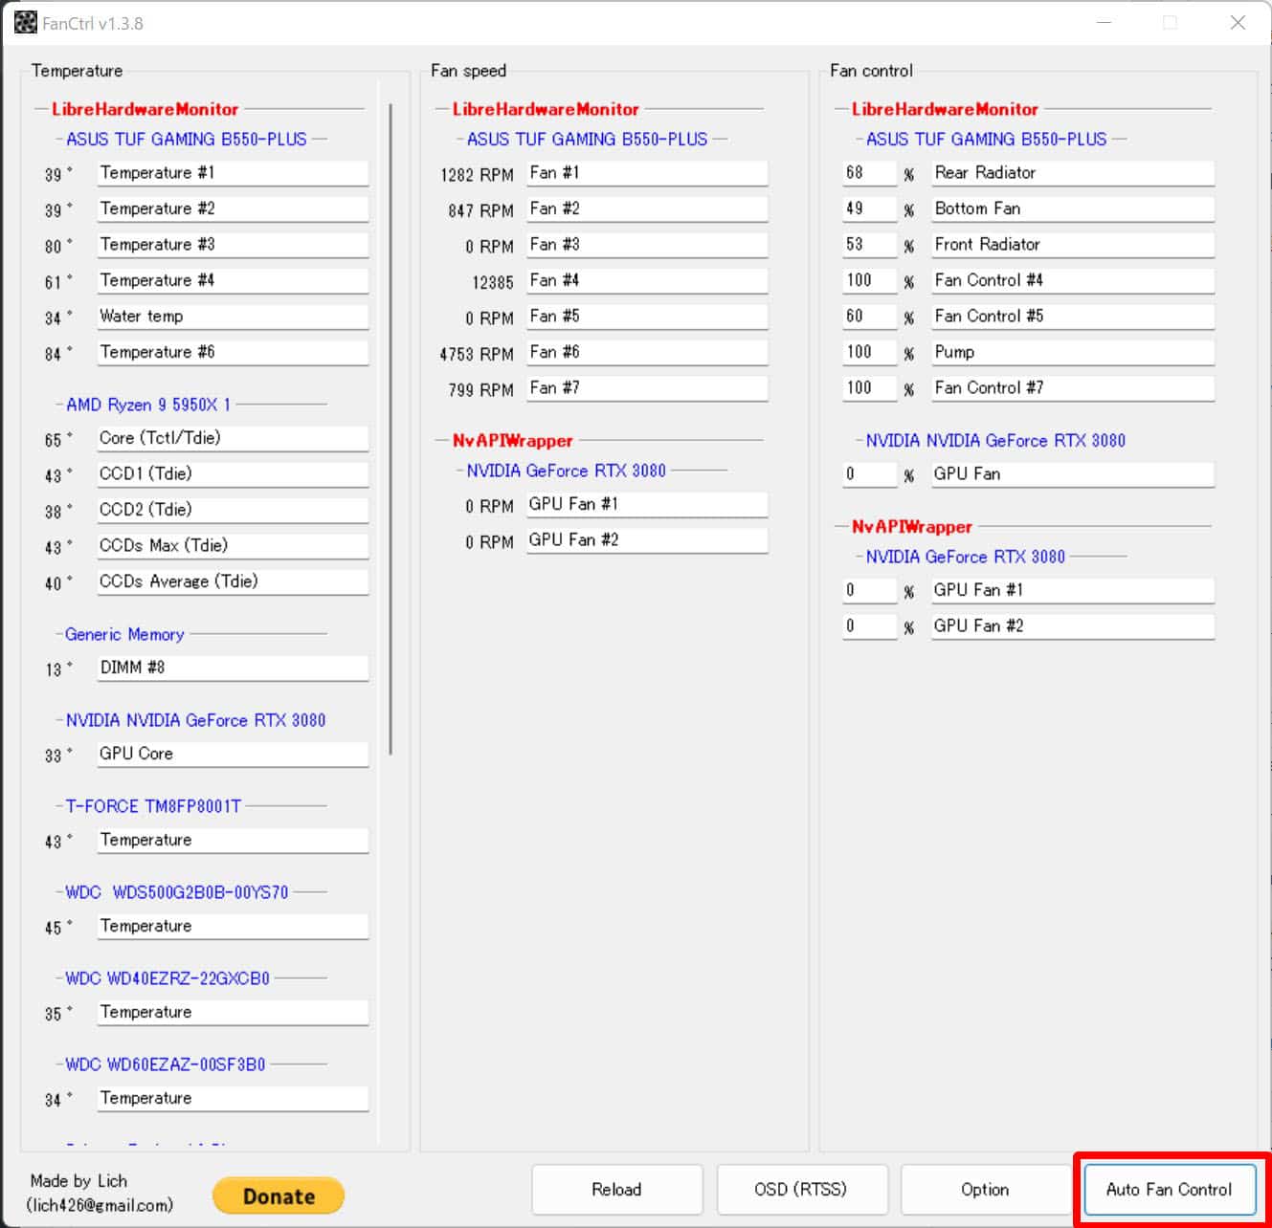
Task: Click the FanCtrl app icon in title bar
Action: [25, 22]
